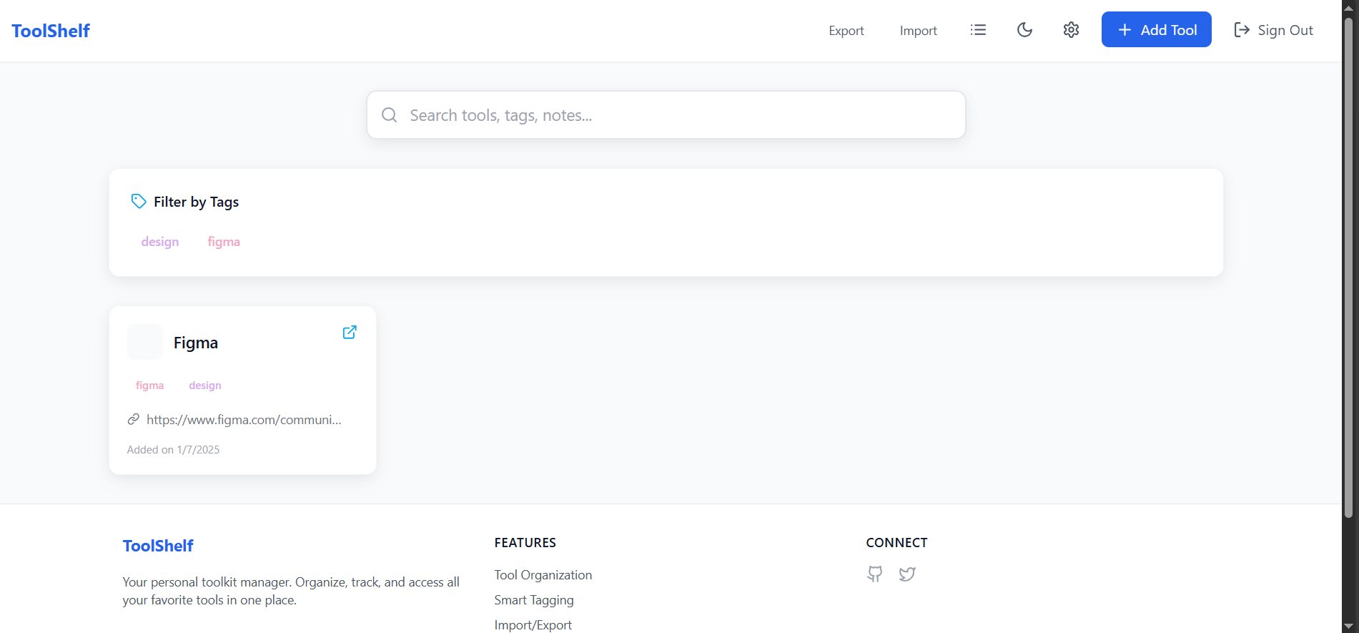Click the Figma card title
This screenshot has width=1359, height=633.
click(x=196, y=343)
